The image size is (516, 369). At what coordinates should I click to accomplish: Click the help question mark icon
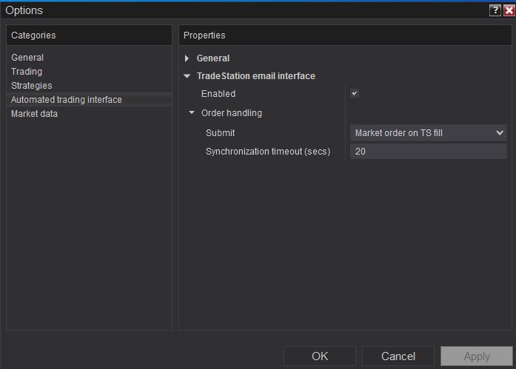click(x=495, y=10)
